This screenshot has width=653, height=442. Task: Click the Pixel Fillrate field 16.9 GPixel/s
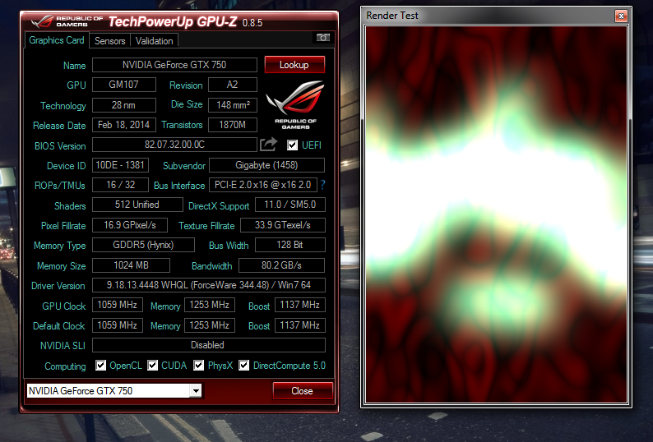pos(130,225)
